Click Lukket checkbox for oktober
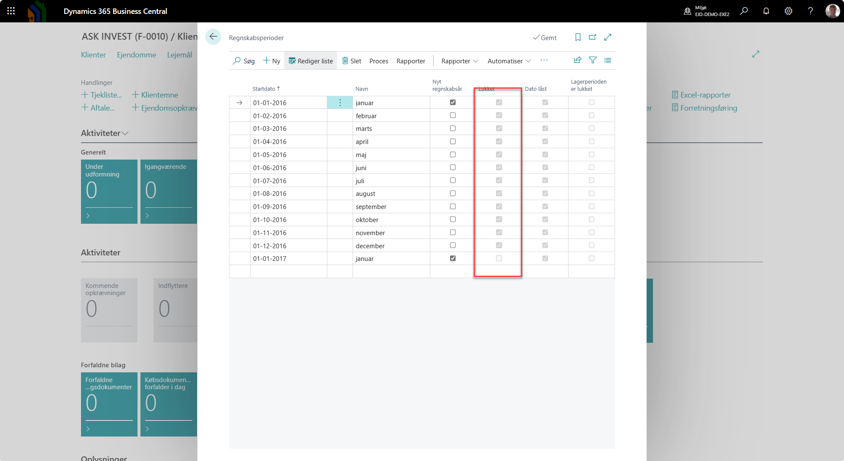The width and height of the screenshot is (844, 461). 499,220
